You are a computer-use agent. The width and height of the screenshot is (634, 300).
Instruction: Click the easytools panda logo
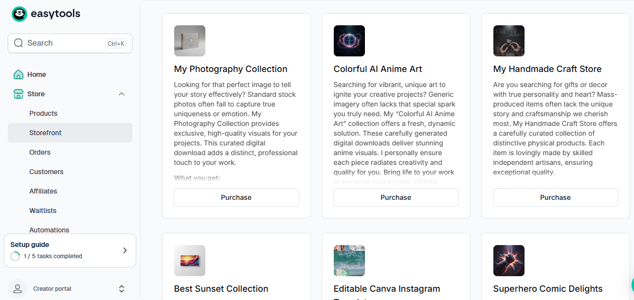[19, 14]
